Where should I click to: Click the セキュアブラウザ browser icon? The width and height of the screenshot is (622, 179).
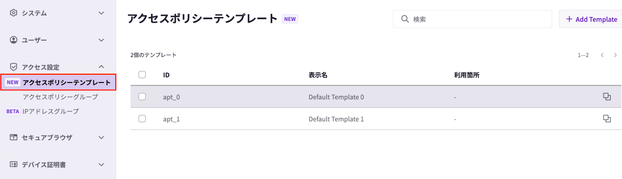14,137
